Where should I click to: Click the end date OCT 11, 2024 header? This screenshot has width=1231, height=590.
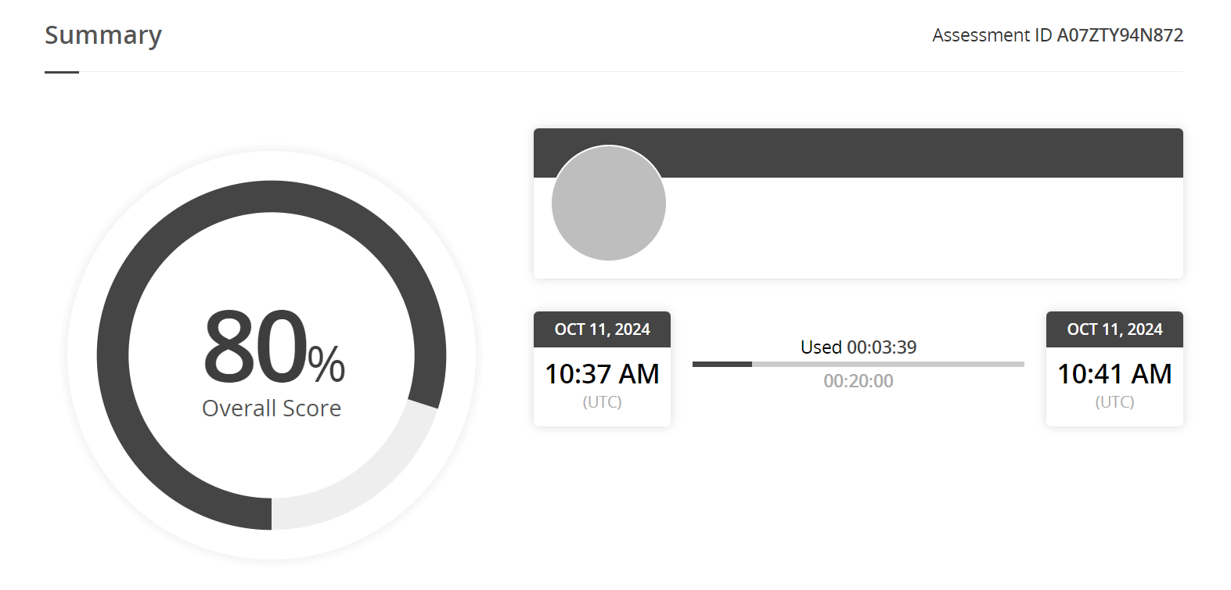click(1114, 329)
